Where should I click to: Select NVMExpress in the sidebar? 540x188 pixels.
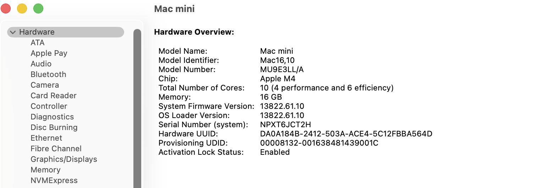pyautogui.click(x=54, y=181)
